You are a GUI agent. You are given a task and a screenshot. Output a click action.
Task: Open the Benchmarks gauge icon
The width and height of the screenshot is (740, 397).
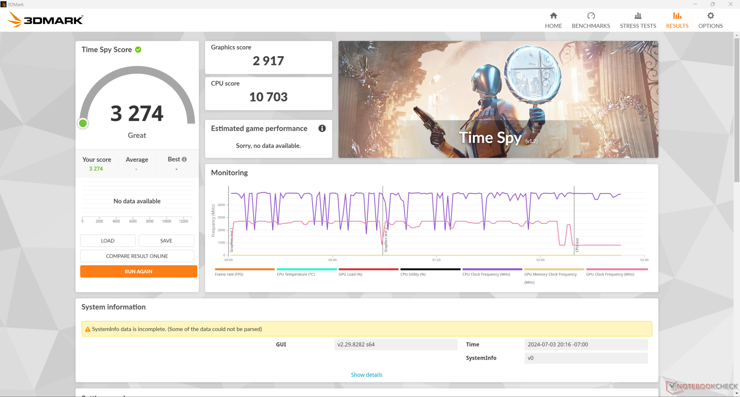click(590, 16)
